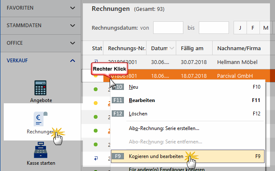Filter by month button M
The height and width of the screenshot is (171, 275).
pyautogui.click(x=266, y=28)
